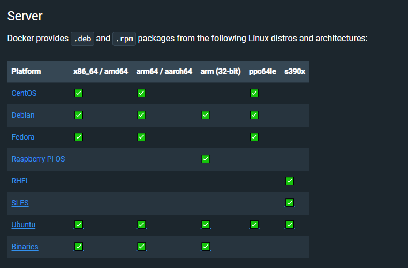
Task: Open the Fedora platform link
Action: (23, 137)
